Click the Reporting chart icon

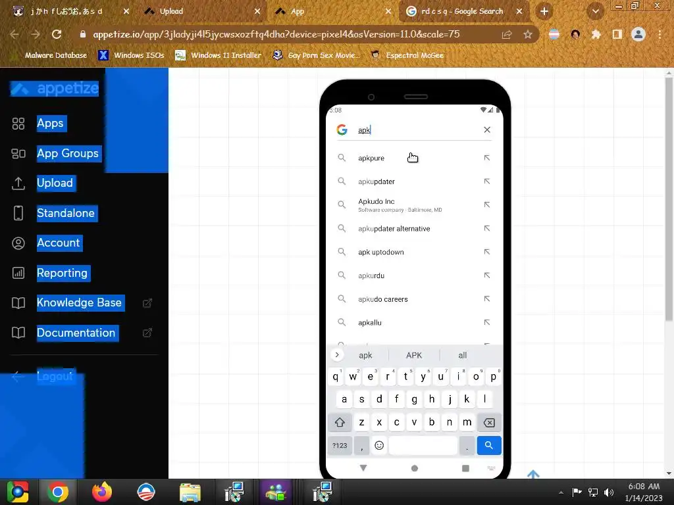click(18, 273)
